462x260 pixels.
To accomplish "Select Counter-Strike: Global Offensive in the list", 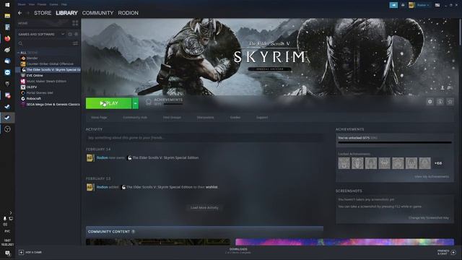I will 50,64.
